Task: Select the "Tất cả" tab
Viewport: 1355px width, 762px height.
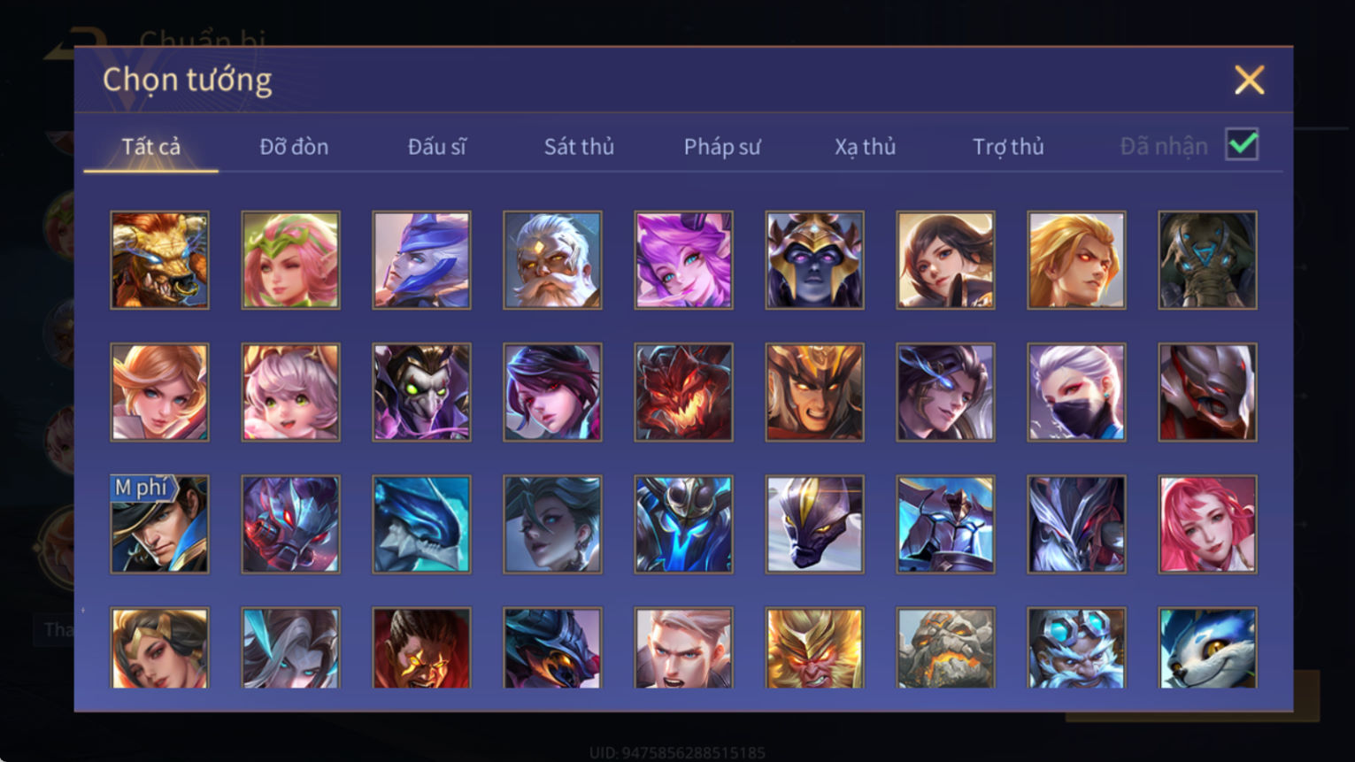Action: [150, 147]
